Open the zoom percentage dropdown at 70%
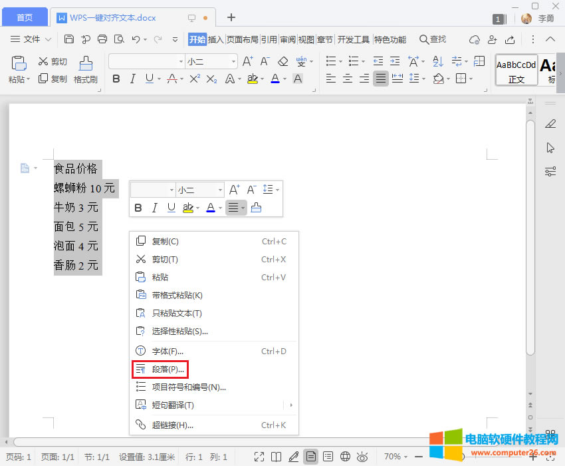Image resolution: width=565 pixels, height=466 pixels. [x=396, y=457]
